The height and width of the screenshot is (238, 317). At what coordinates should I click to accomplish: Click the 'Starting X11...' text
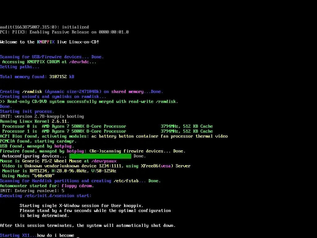point(18,236)
